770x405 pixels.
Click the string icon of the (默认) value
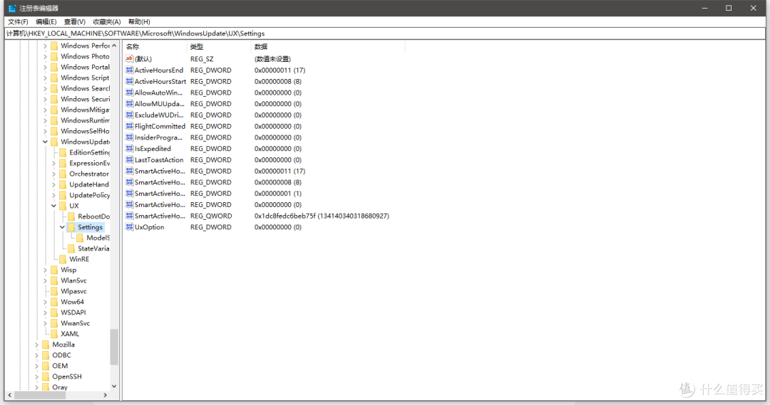pyautogui.click(x=129, y=59)
